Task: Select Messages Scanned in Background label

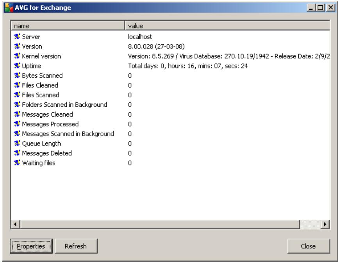Action: 68,134
